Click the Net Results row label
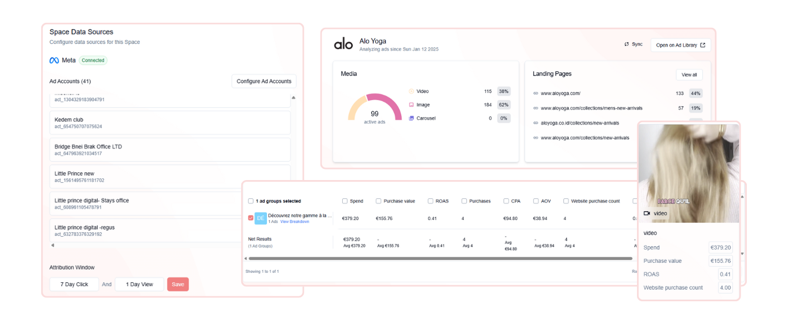The width and height of the screenshot is (788, 324). point(260,239)
